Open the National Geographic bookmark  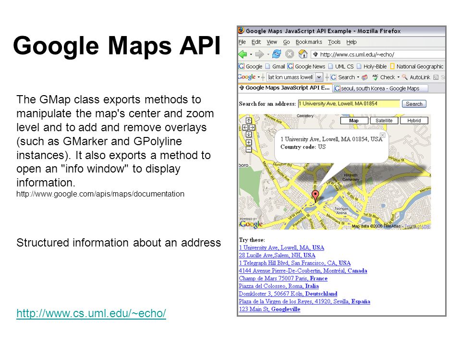(417, 66)
